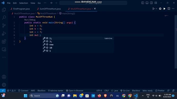Open the Search view in activity bar
This screenshot has width=177, height=99.
click(4, 18)
